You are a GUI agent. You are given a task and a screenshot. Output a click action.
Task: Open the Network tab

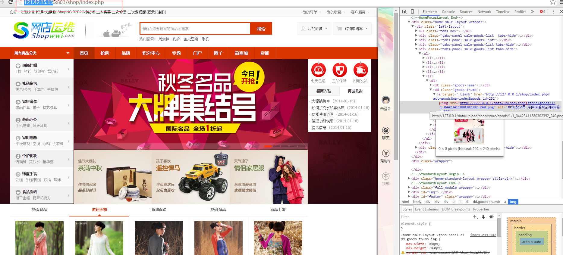484,12
